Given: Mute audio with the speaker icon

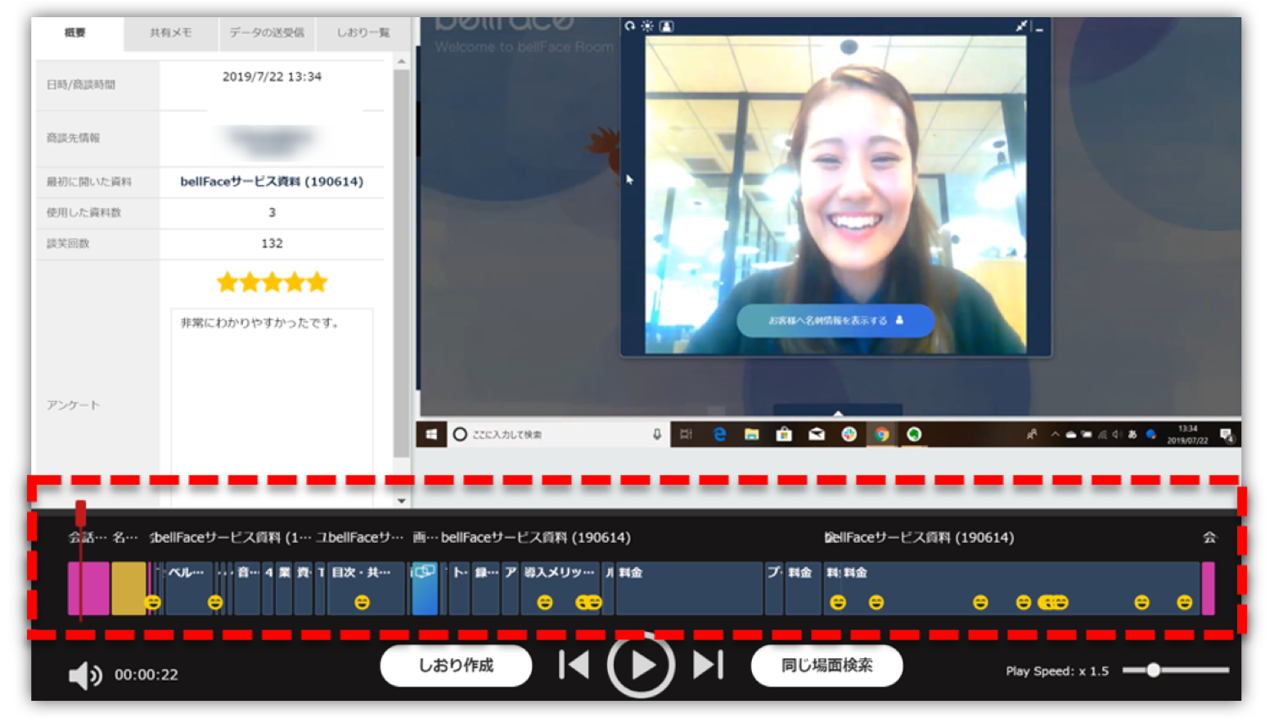Looking at the screenshot, I should pyautogui.click(x=84, y=675).
